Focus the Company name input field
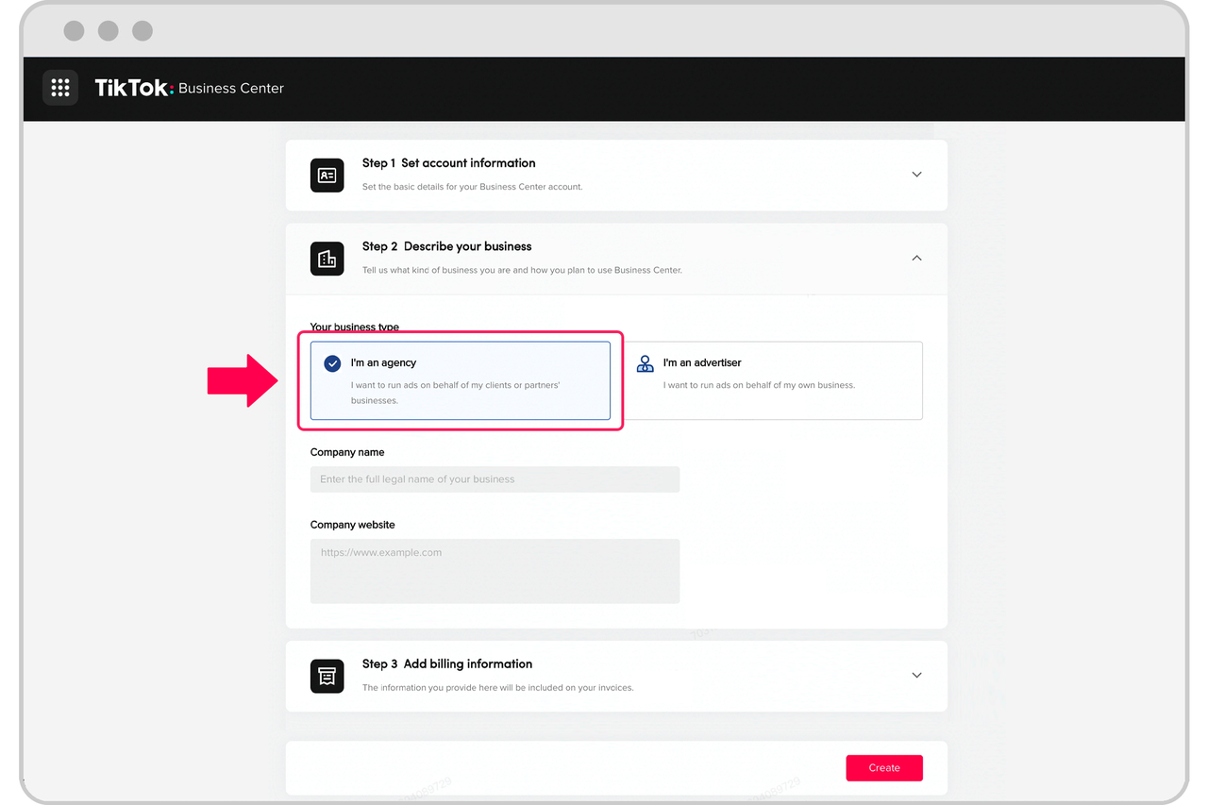This screenshot has height=805, width=1208. click(x=495, y=479)
